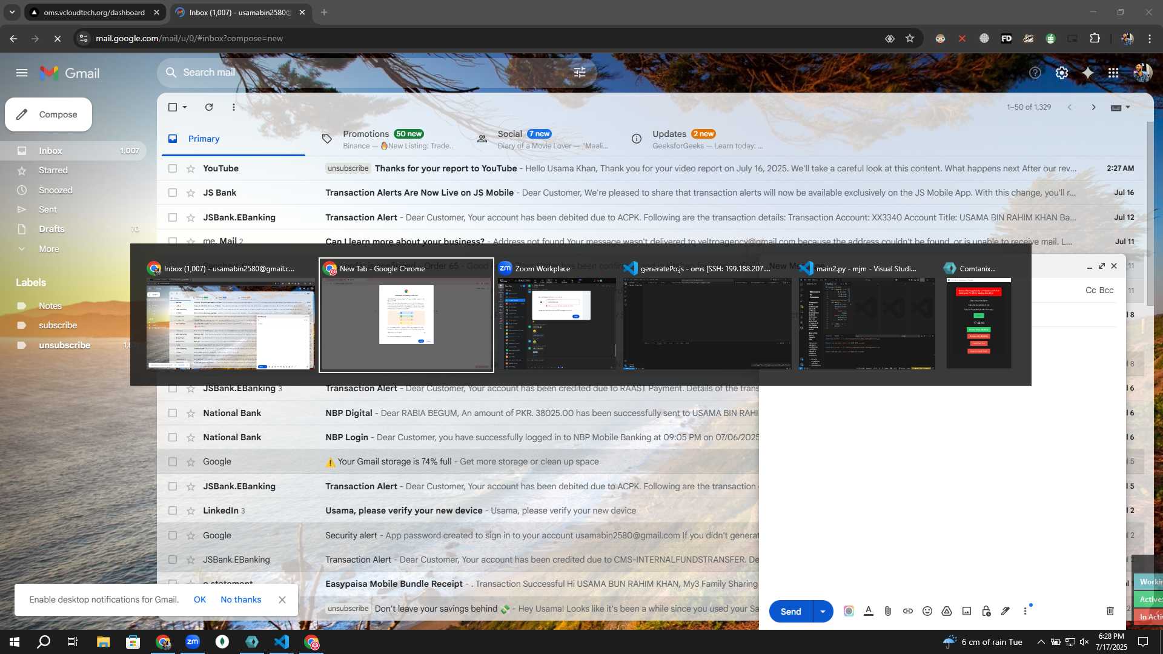Click No thanks on notification prompt

(x=241, y=599)
